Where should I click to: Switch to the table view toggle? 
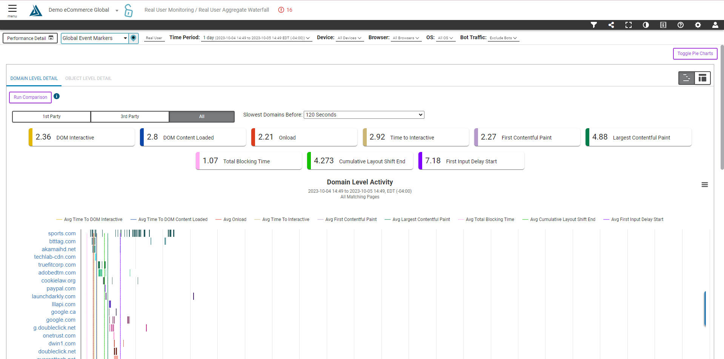click(702, 78)
